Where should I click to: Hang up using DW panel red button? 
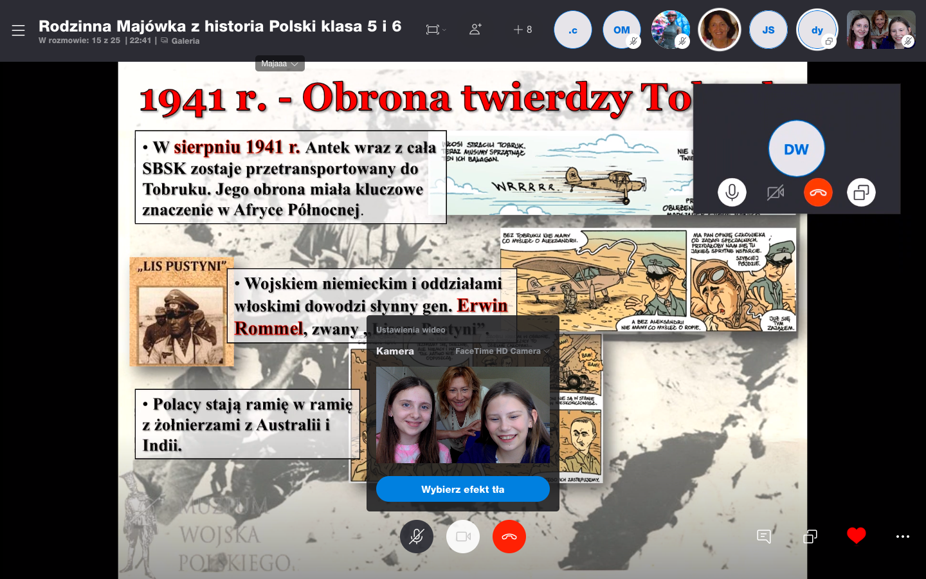point(818,192)
